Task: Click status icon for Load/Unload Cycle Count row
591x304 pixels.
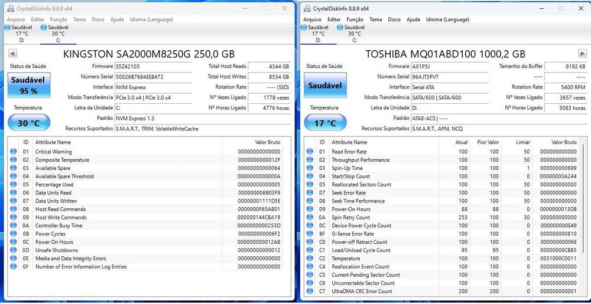Action: click(x=310, y=250)
